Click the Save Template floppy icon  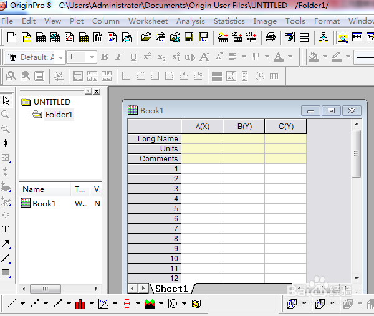pyautogui.click(x=203, y=37)
